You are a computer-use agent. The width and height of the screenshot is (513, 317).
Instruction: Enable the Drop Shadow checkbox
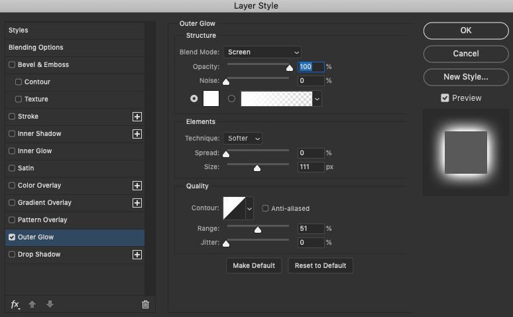(x=12, y=254)
